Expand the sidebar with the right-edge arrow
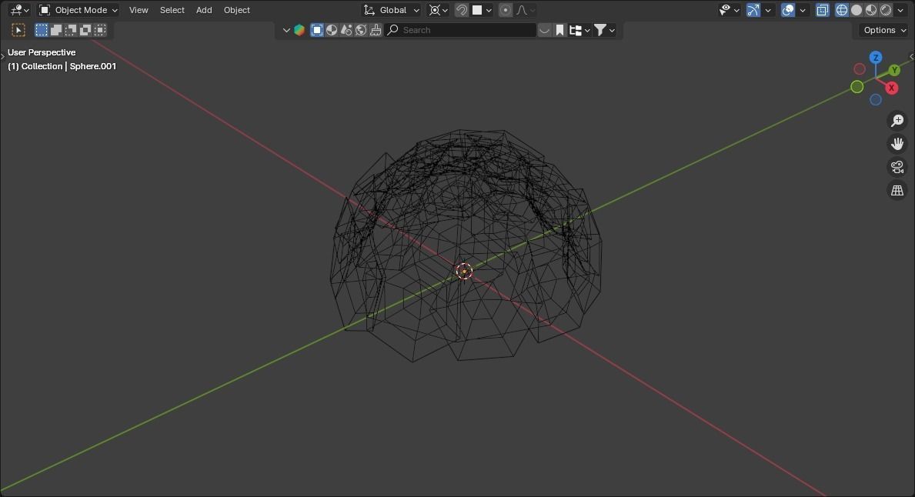This screenshot has height=497, width=915. 911,57
